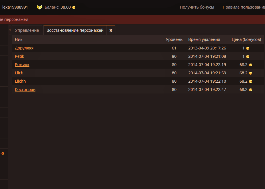
Task: Click the coin icon in Llich row
Action: click(x=250, y=73)
